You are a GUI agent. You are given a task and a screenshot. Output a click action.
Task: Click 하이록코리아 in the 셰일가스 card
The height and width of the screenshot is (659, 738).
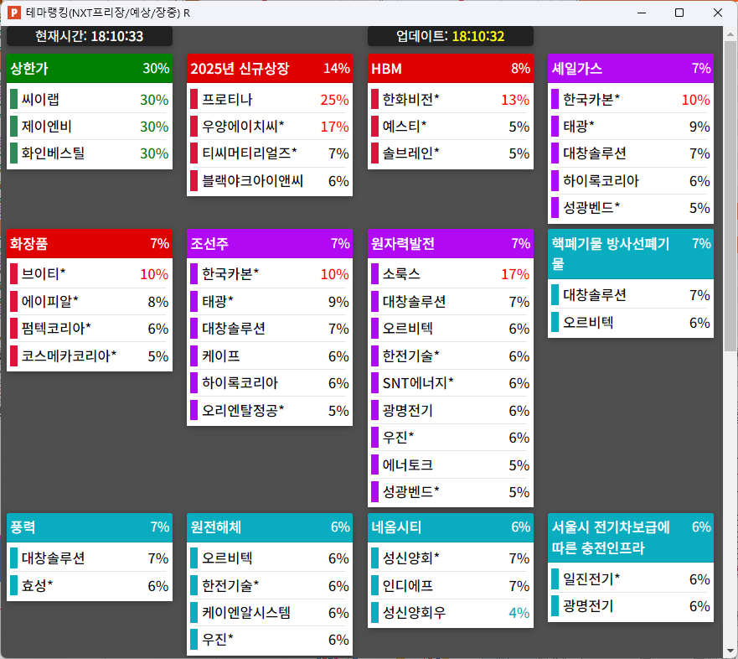(631, 181)
